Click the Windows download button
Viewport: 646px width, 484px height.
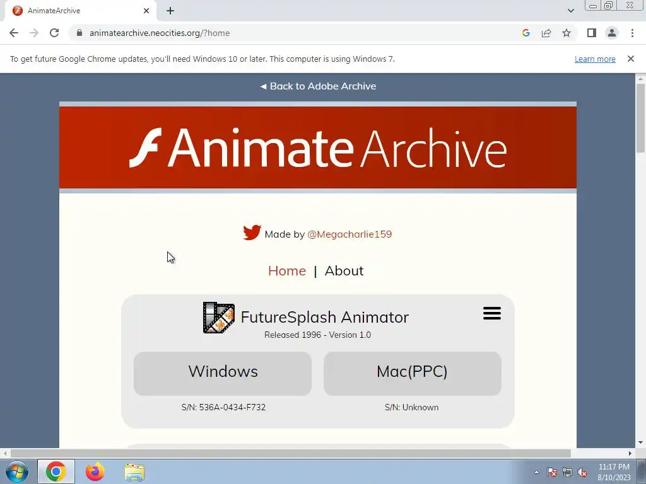point(223,373)
